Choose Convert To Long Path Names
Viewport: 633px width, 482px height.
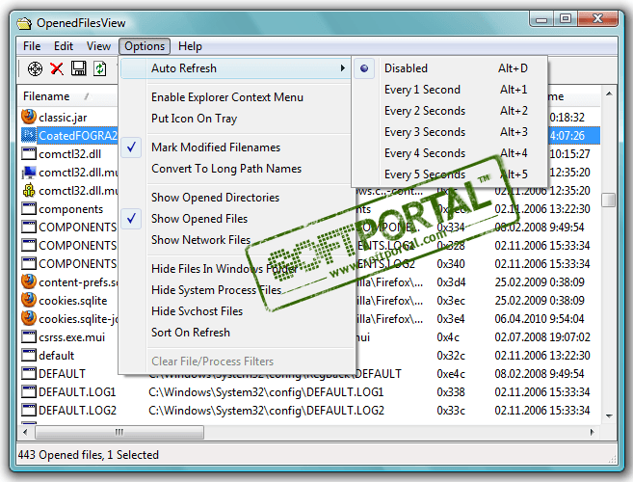238,169
